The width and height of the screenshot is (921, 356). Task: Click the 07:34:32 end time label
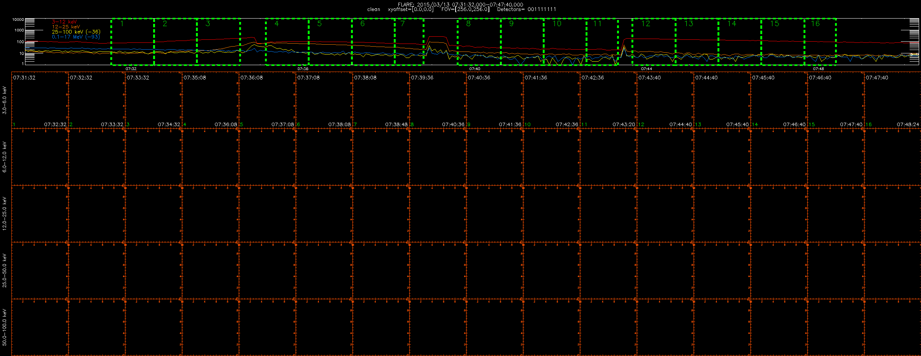[169, 125]
